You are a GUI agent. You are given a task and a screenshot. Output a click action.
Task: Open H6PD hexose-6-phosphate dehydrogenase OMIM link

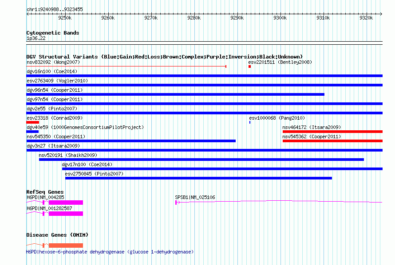[110, 252]
